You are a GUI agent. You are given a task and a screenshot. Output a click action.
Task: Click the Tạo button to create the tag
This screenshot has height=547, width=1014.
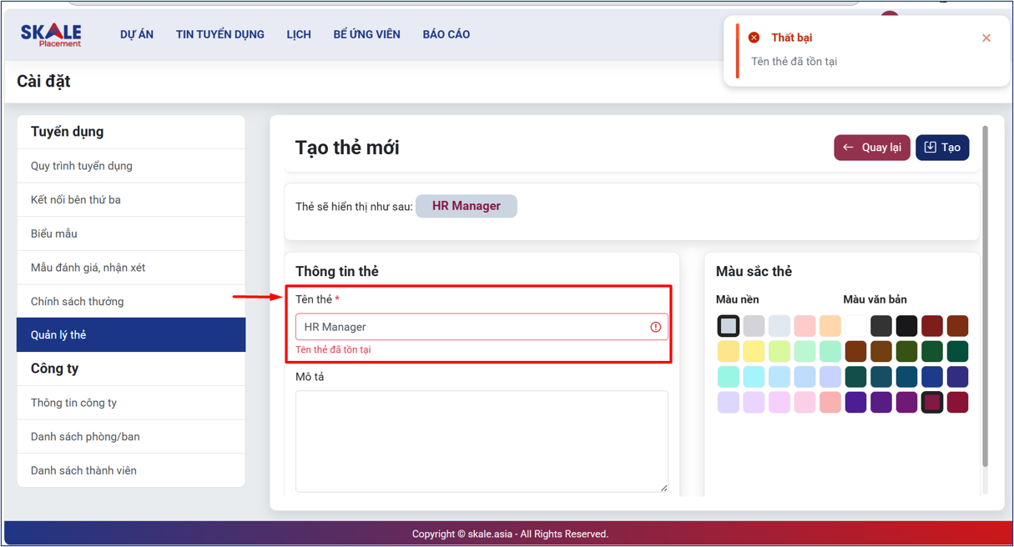pyautogui.click(x=942, y=148)
